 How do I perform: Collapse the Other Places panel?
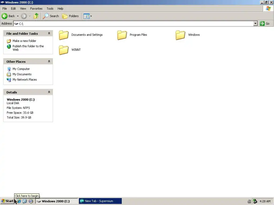pyautogui.click(x=49, y=61)
